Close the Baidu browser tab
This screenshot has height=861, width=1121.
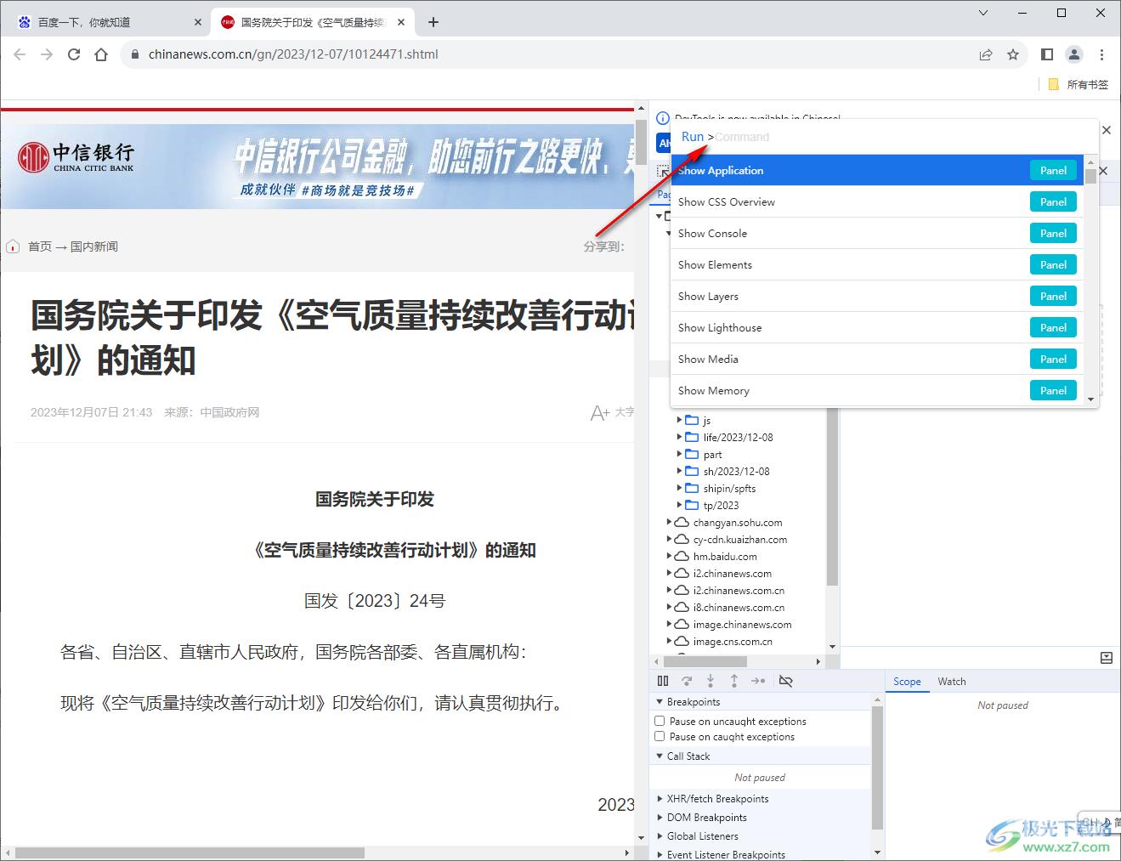tap(198, 22)
